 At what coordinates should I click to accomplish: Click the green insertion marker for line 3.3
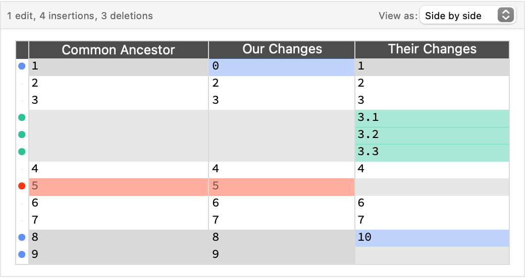[22, 152]
